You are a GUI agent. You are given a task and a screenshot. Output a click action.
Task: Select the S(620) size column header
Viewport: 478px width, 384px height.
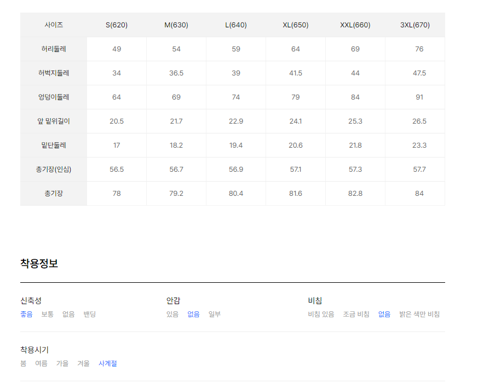tap(117, 25)
